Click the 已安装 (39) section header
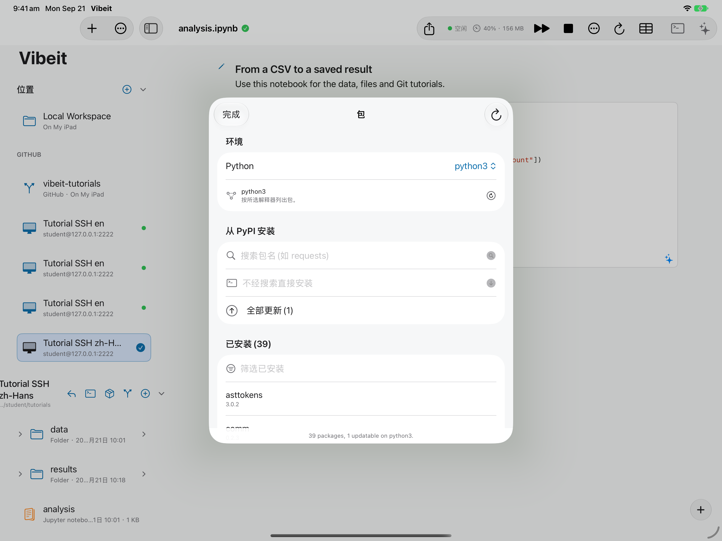 tap(248, 344)
